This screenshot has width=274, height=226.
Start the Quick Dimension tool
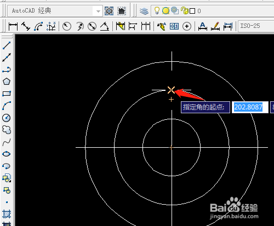click(x=121, y=26)
